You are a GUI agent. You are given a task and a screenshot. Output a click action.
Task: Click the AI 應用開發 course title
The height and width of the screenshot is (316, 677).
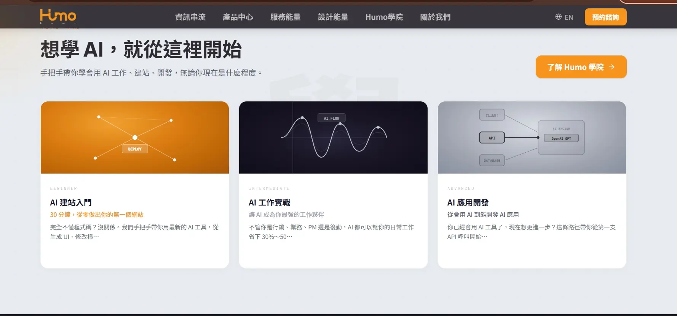click(x=468, y=203)
